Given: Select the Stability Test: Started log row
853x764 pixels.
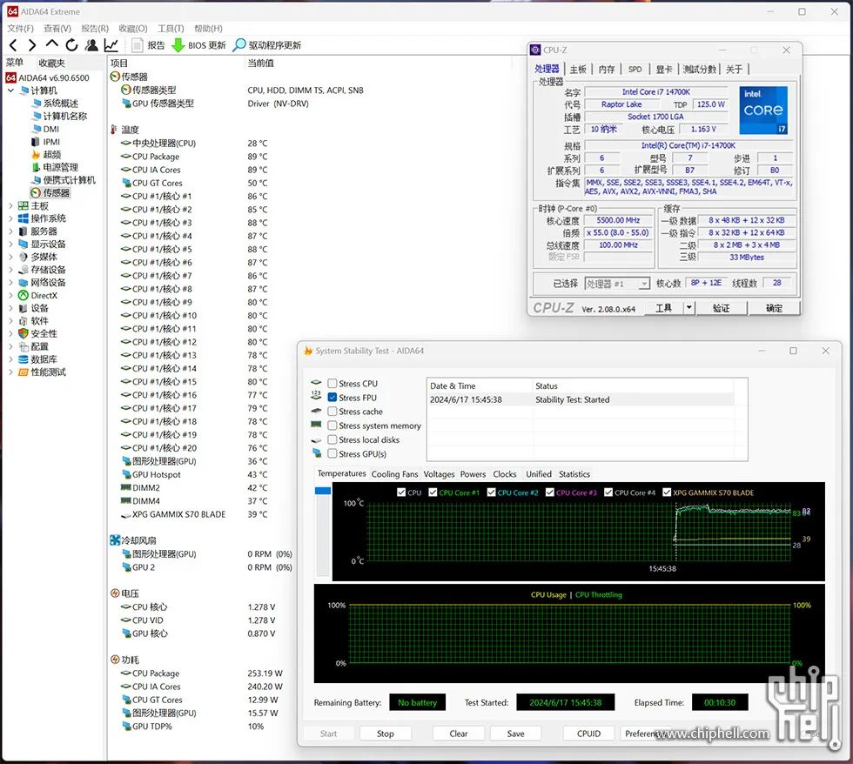Looking at the screenshot, I should pyautogui.click(x=581, y=399).
